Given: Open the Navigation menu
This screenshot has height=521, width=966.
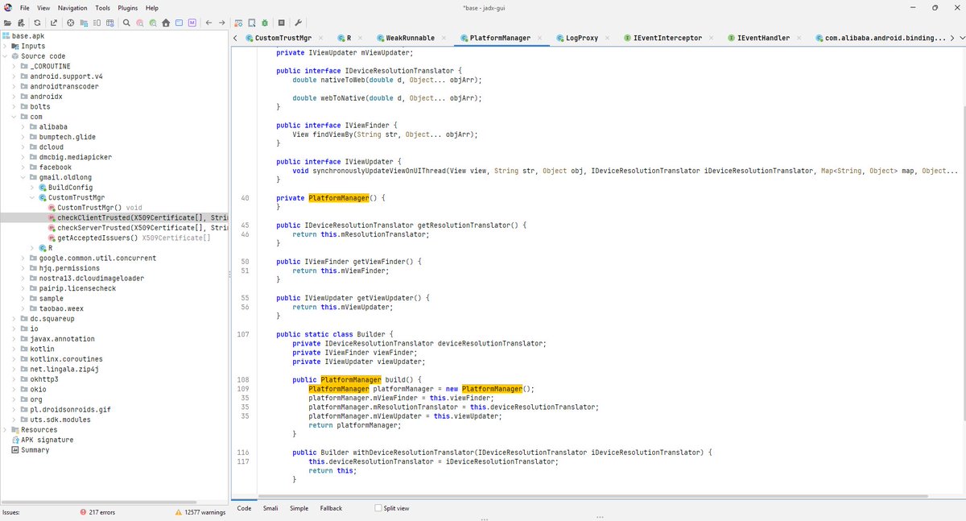Looking at the screenshot, I should click(x=72, y=7).
